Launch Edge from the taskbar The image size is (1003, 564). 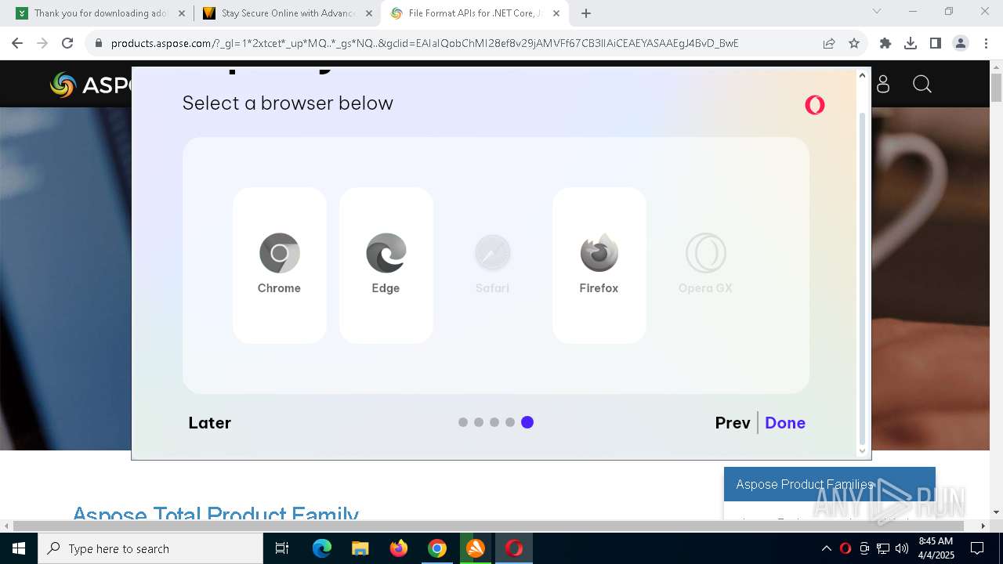pos(322,548)
